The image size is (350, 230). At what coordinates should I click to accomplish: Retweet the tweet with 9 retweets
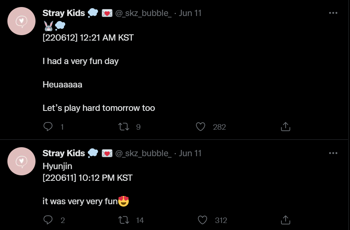pos(123,127)
